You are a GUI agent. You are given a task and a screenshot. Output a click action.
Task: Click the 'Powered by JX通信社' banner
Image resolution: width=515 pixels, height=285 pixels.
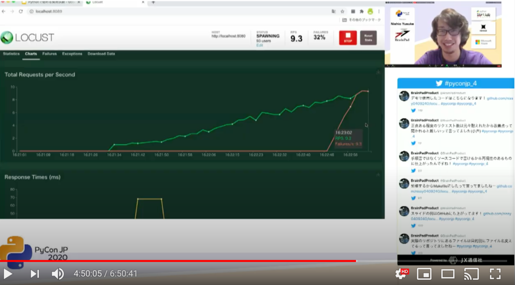(x=456, y=260)
